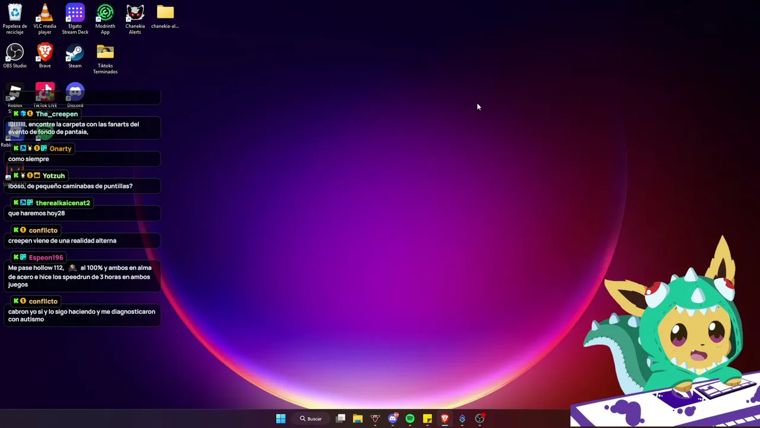Select the Tiktoks Terminados folder icon
The height and width of the screenshot is (428, 760).
pyautogui.click(x=105, y=59)
